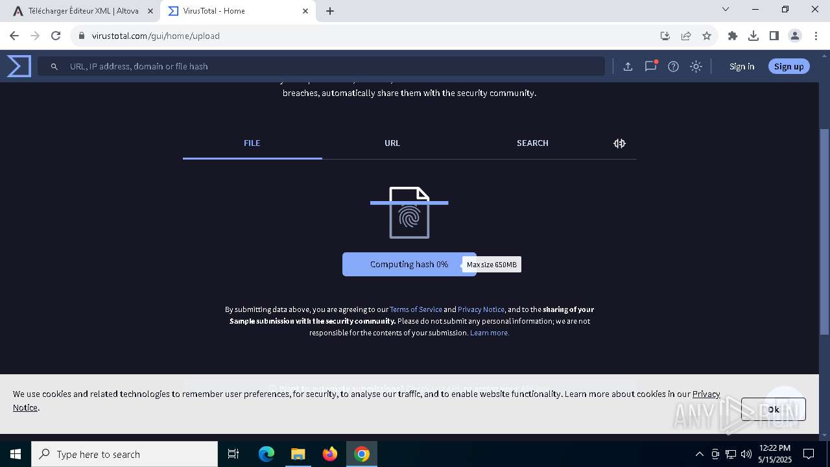This screenshot has height=467, width=830.
Task: Click the Sign up button
Action: (x=788, y=66)
